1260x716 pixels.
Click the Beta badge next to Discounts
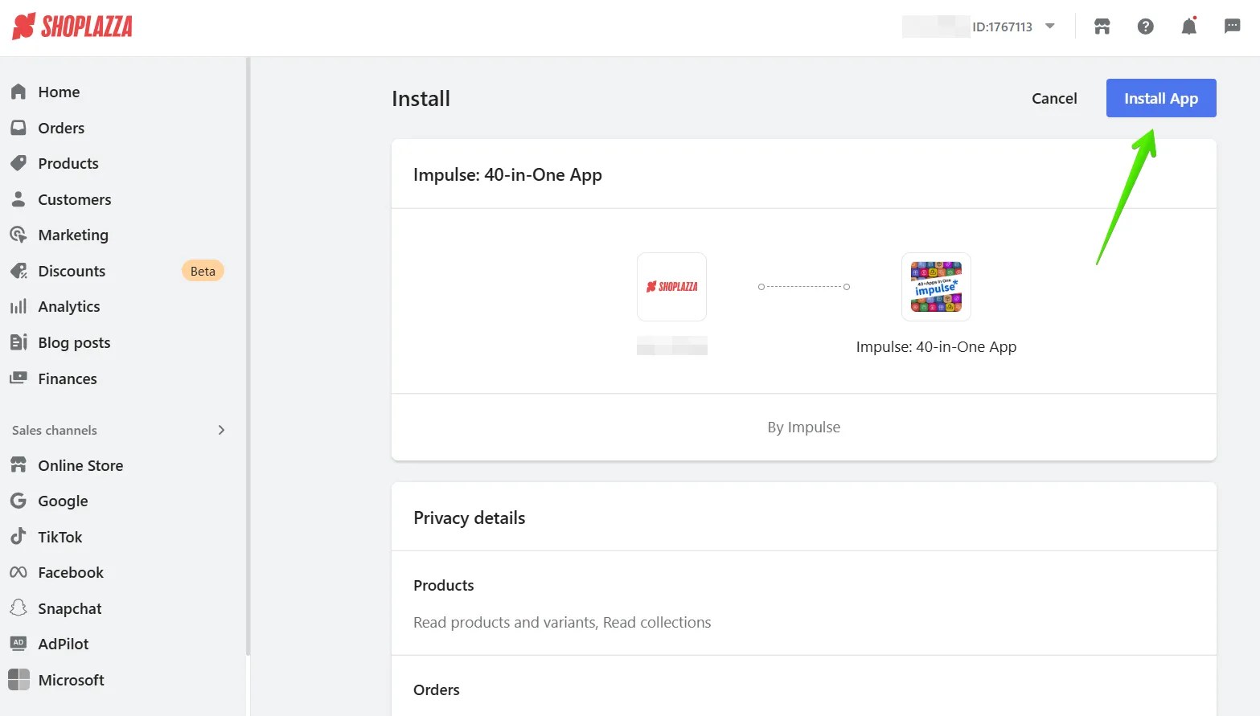(x=203, y=271)
